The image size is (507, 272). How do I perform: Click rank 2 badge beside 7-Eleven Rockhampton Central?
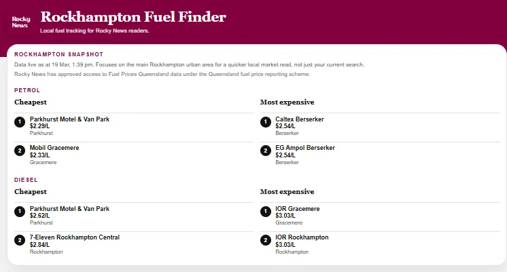20,240
